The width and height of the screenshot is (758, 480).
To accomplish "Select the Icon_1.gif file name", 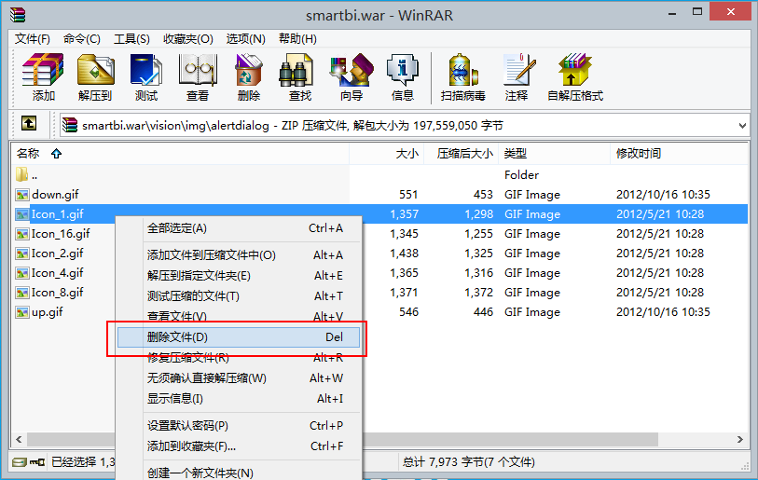I will 57,214.
